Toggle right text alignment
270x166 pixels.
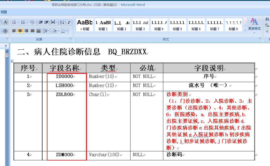(26, 31)
